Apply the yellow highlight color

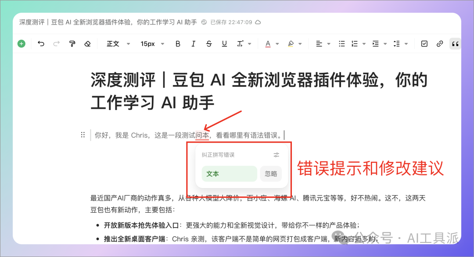click(291, 44)
